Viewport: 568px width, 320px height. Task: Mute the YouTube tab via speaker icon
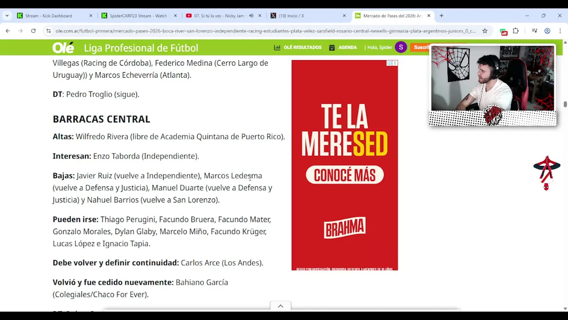(x=251, y=16)
